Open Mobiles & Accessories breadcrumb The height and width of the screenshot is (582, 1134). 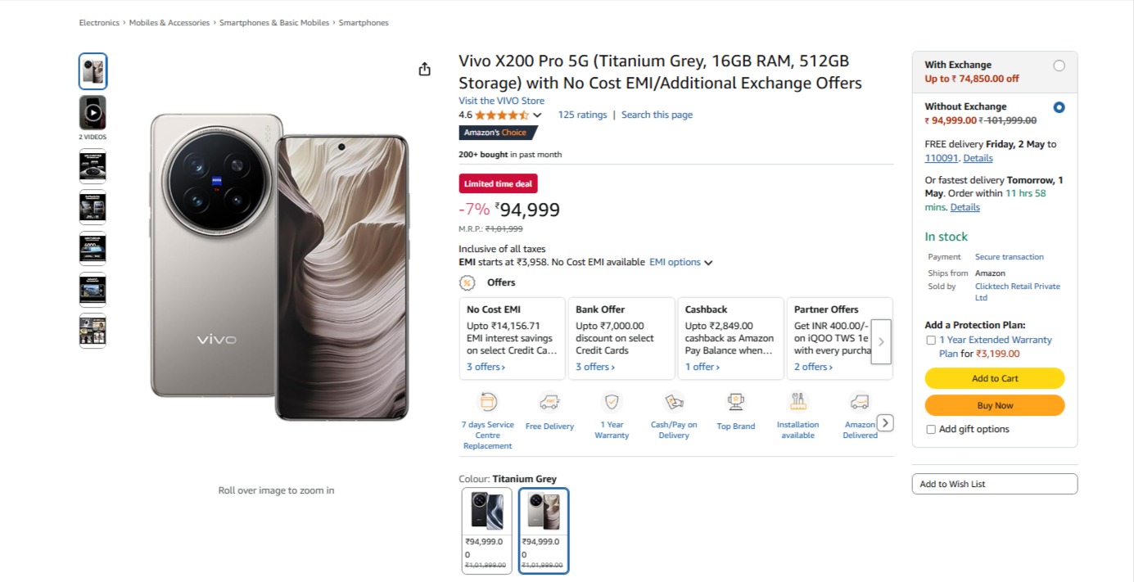[x=169, y=23]
